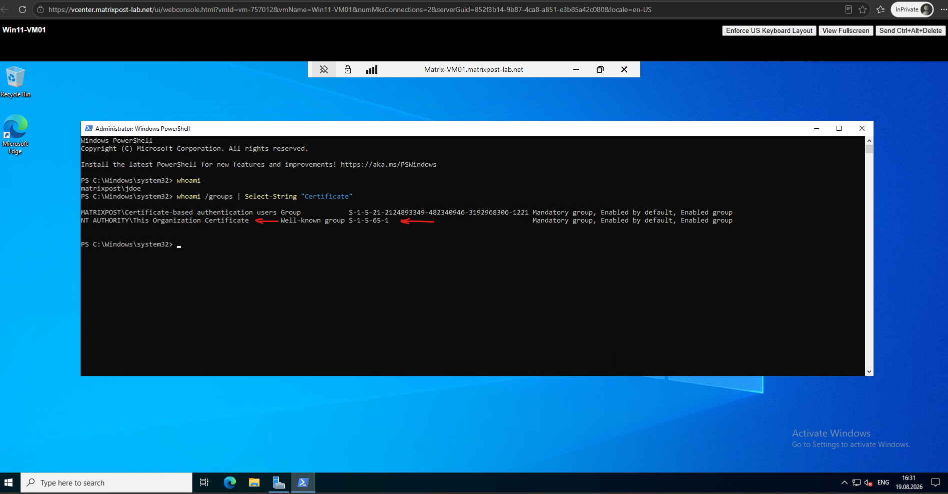Click the S-1-5-65-1 SID text
Image resolution: width=948 pixels, height=494 pixels.
click(x=368, y=220)
